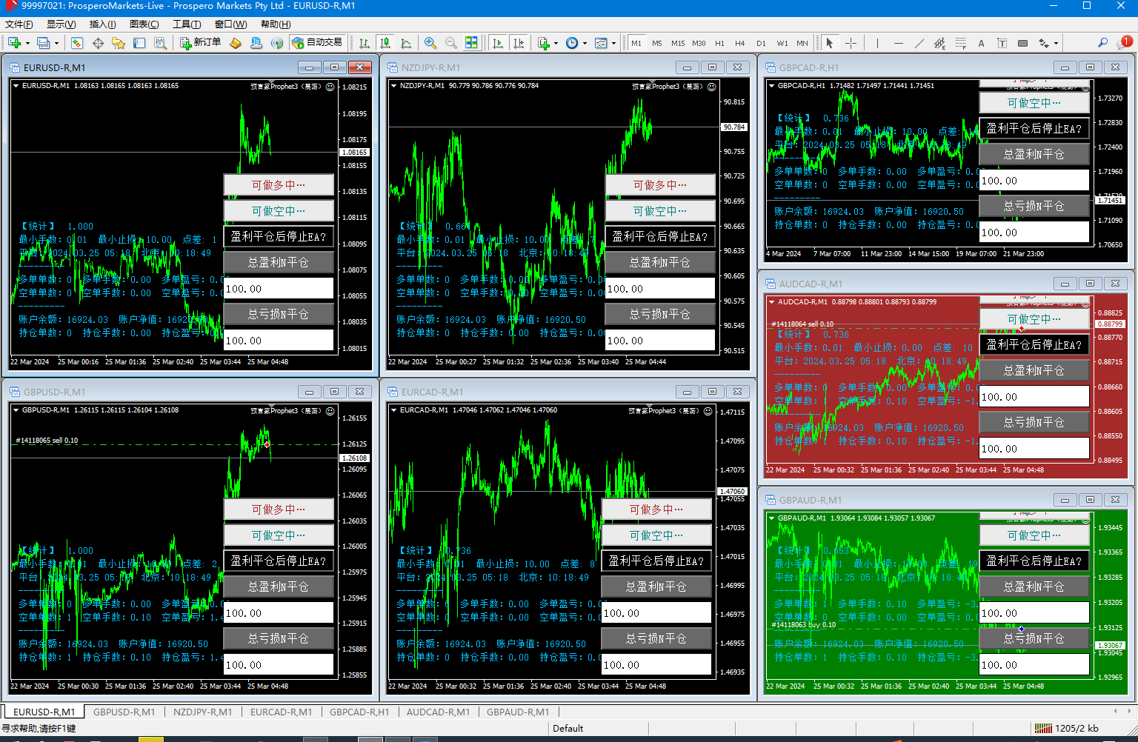Open the chart templates dropdown arrow
Screen dimensions: 1138x742
613,43
